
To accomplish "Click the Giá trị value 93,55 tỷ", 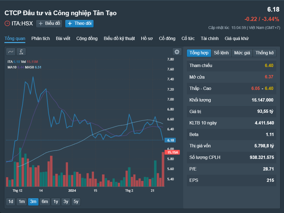I will coord(265,111).
